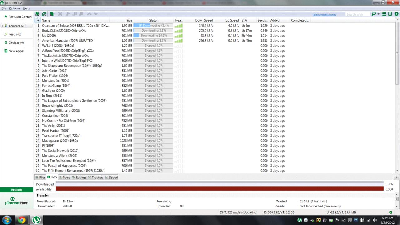Expand the Torrents (70) tree node
The width and height of the screenshot is (400, 225).
3,26
